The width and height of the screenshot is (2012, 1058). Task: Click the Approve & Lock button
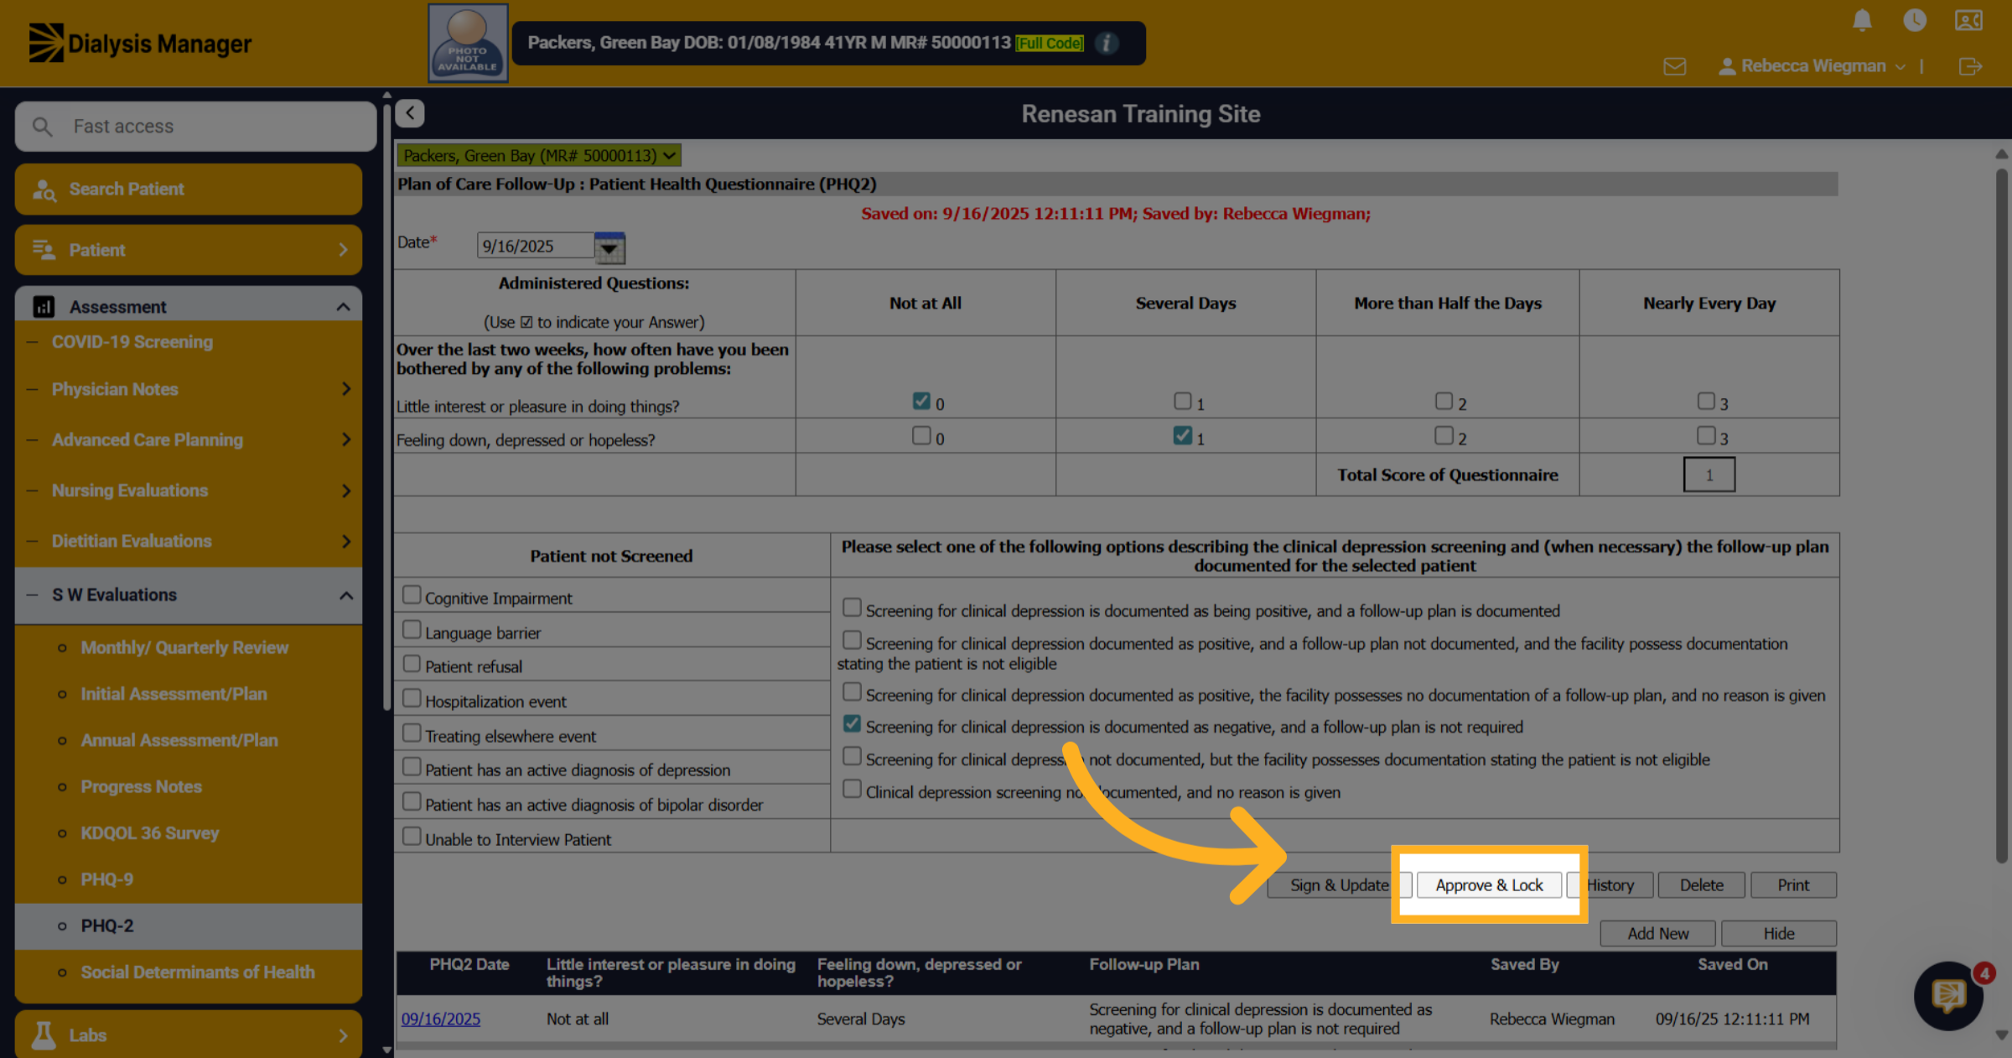[1489, 885]
